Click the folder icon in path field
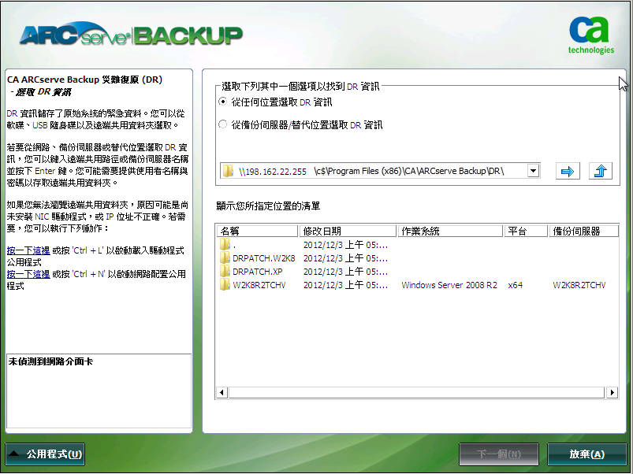 tap(228, 171)
